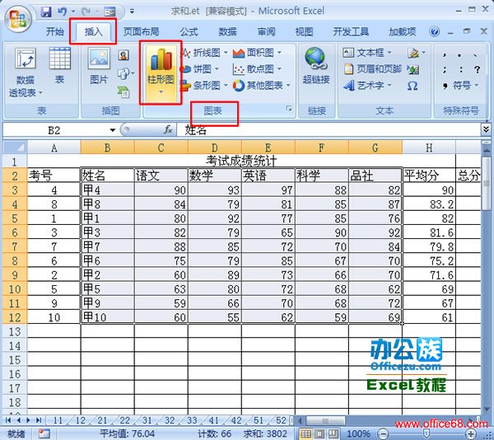Jump to the last sheet tab
This screenshot has width=494, height=440.
(x=39, y=420)
